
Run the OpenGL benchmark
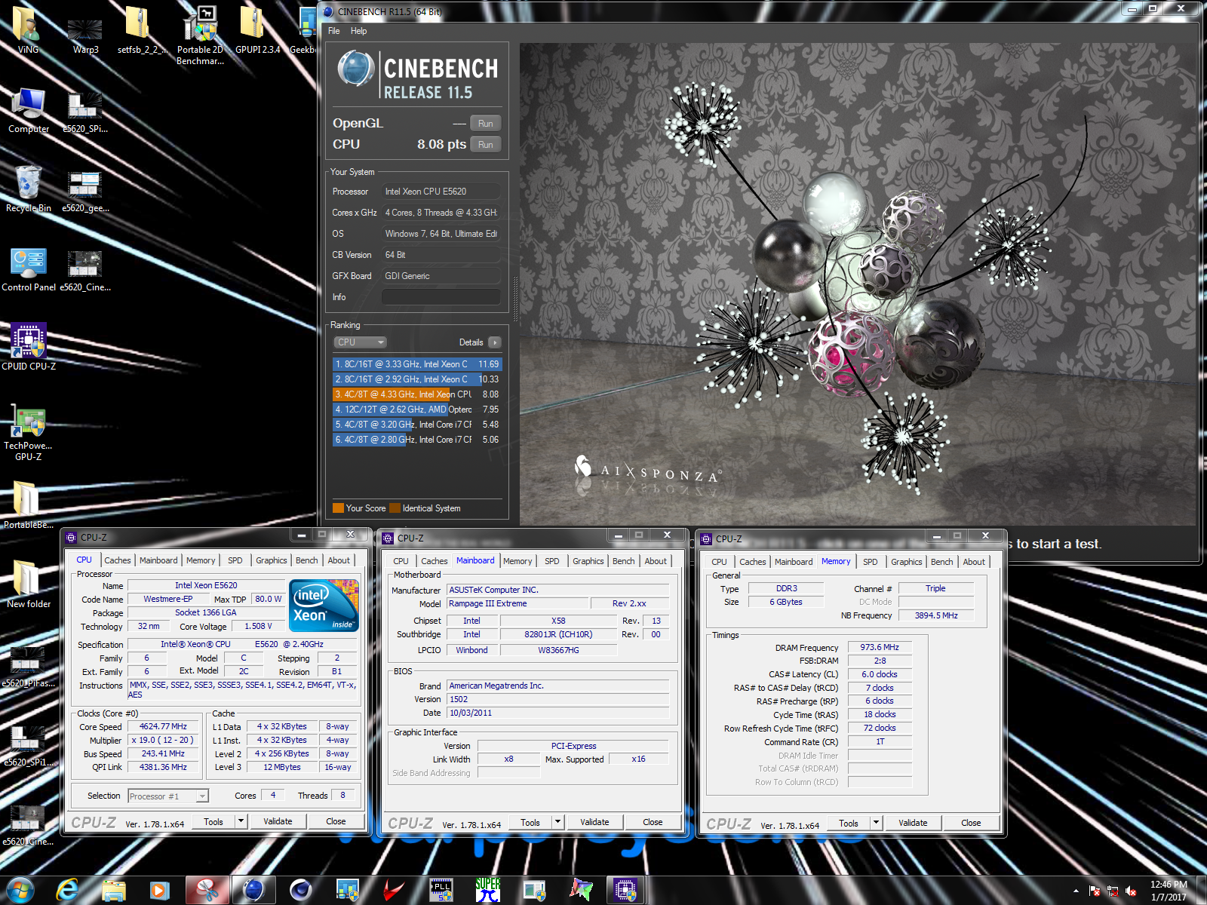[486, 124]
